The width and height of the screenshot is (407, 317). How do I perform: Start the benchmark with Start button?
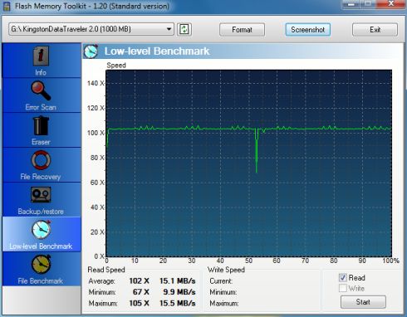[x=363, y=302]
